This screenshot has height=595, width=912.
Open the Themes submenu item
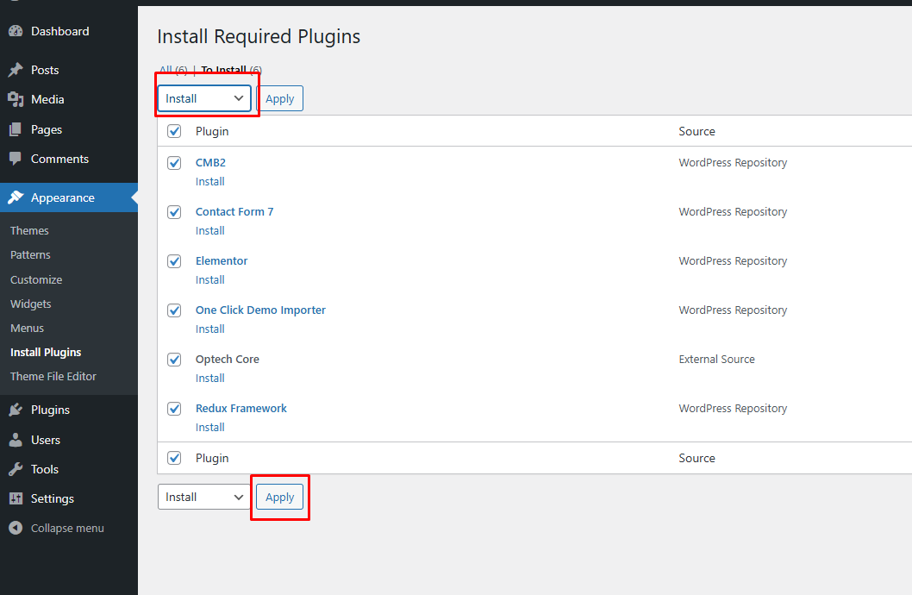coord(29,230)
